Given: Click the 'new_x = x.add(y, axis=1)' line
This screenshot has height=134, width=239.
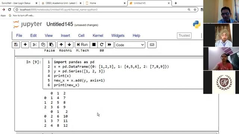Looking at the screenshot, I should tap(79, 80).
